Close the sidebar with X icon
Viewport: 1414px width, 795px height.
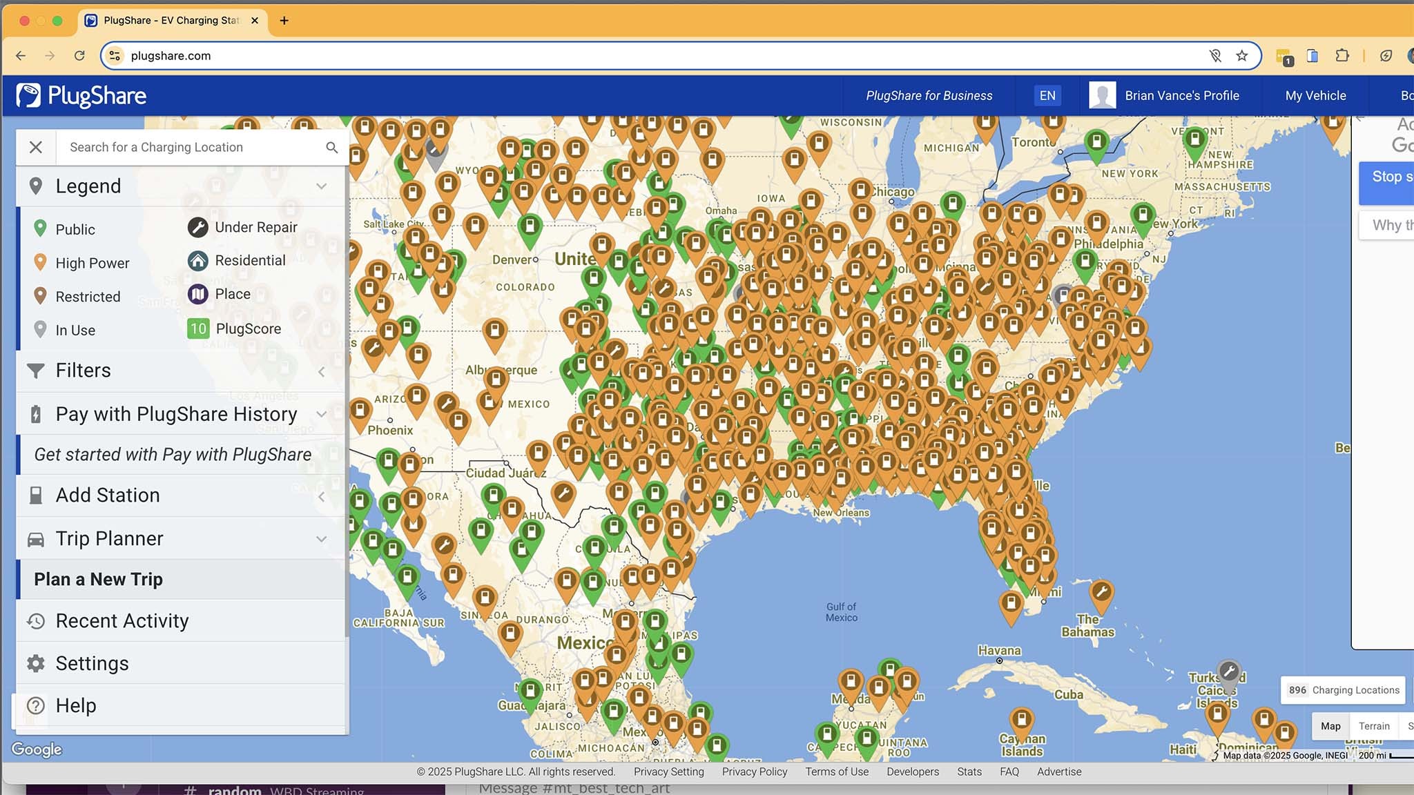coord(36,147)
